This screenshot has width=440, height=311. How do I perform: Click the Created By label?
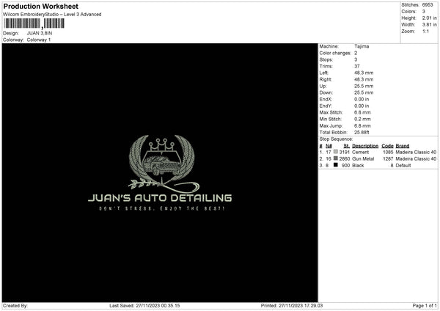coord(15,306)
